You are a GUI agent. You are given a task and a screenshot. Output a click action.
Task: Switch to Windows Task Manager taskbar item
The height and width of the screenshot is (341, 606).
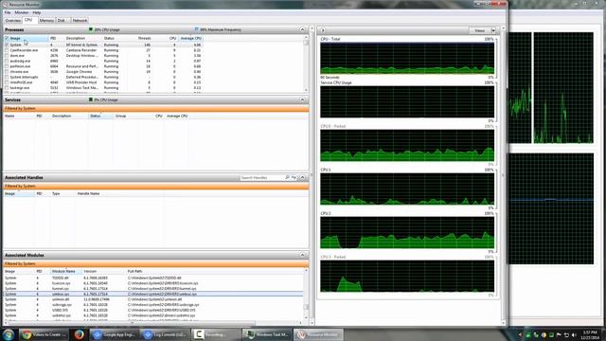pyautogui.click(x=266, y=334)
